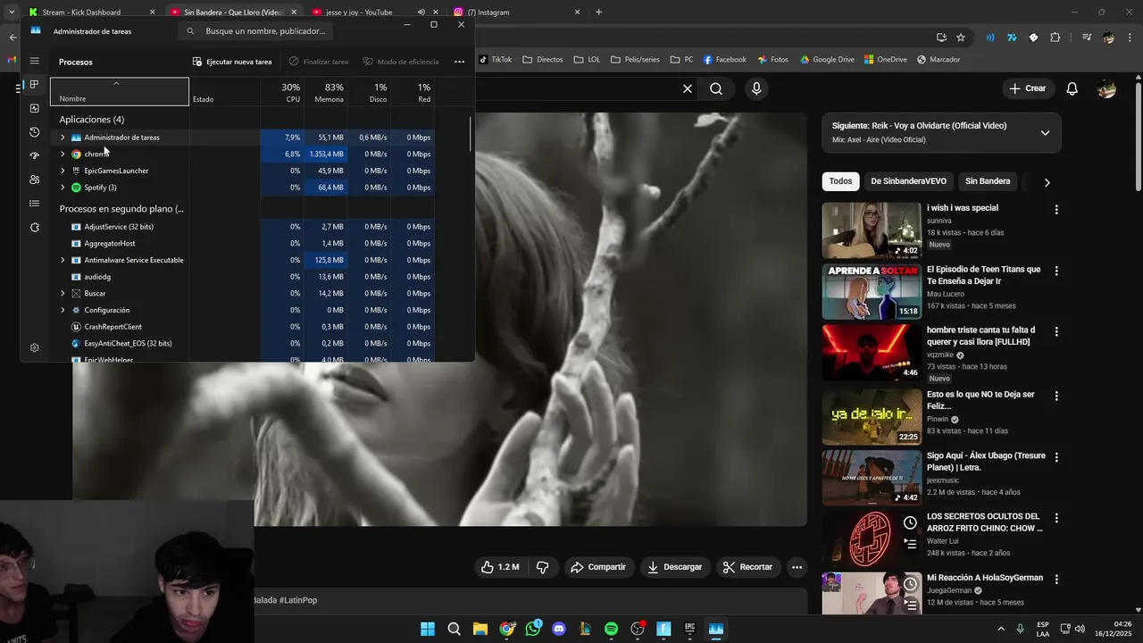Expand chrome process group
1143x643 pixels.
click(x=63, y=154)
